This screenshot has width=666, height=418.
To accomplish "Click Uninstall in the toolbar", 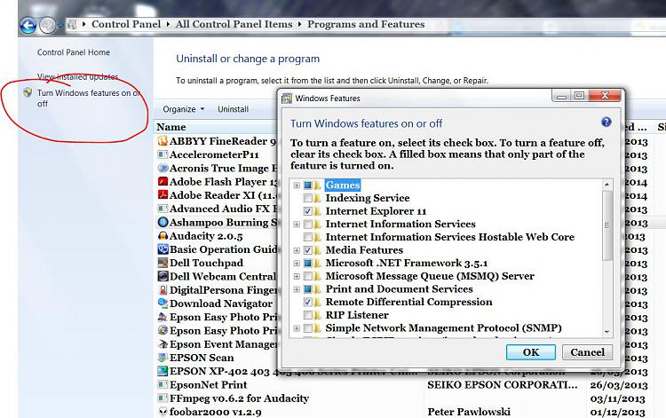I will coord(234,109).
